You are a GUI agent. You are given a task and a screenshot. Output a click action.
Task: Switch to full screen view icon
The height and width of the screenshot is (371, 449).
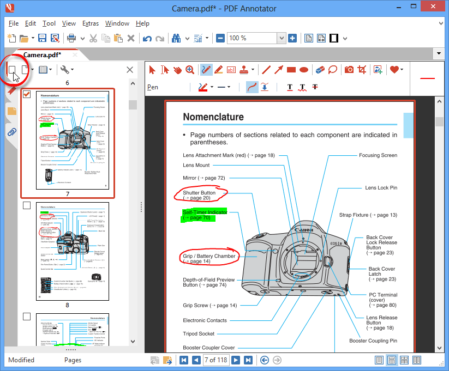coord(333,38)
